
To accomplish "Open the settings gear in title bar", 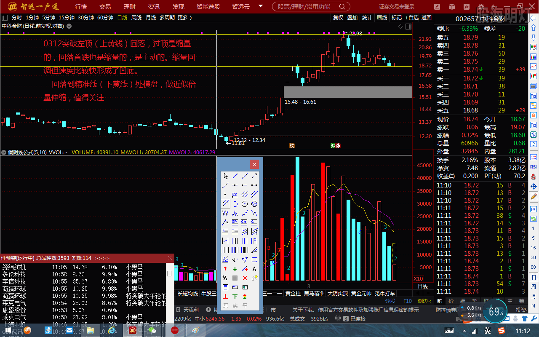I will point(481,7).
